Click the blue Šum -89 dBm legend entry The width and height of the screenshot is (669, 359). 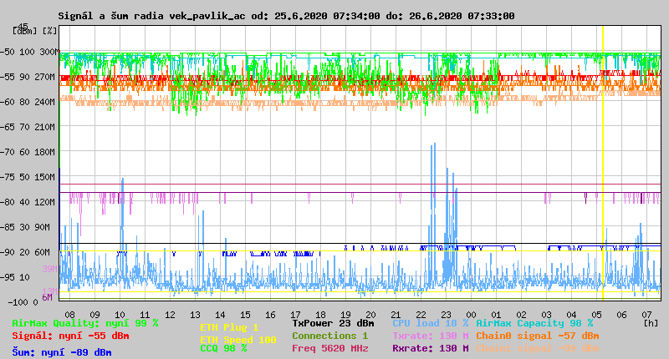[61, 352]
